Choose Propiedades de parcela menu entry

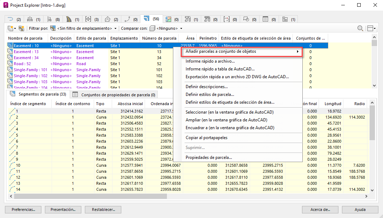coord(209,157)
